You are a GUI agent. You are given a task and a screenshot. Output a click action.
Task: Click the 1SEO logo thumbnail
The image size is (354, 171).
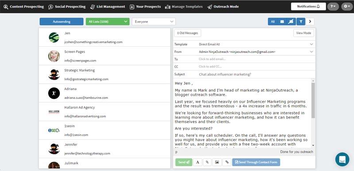tap(54, 130)
